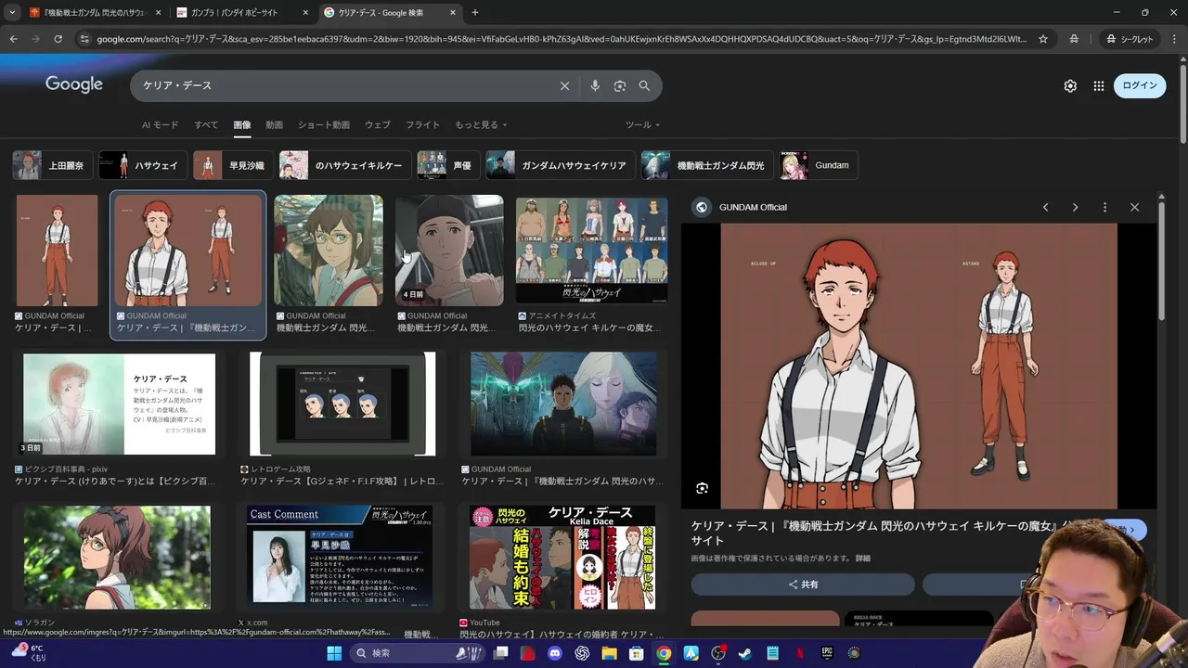Expand the ツール dropdown
The width and height of the screenshot is (1188, 668).
(x=642, y=125)
